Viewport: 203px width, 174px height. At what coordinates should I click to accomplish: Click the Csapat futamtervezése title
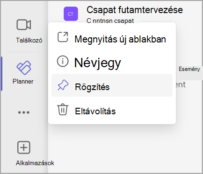click(135, 10)
